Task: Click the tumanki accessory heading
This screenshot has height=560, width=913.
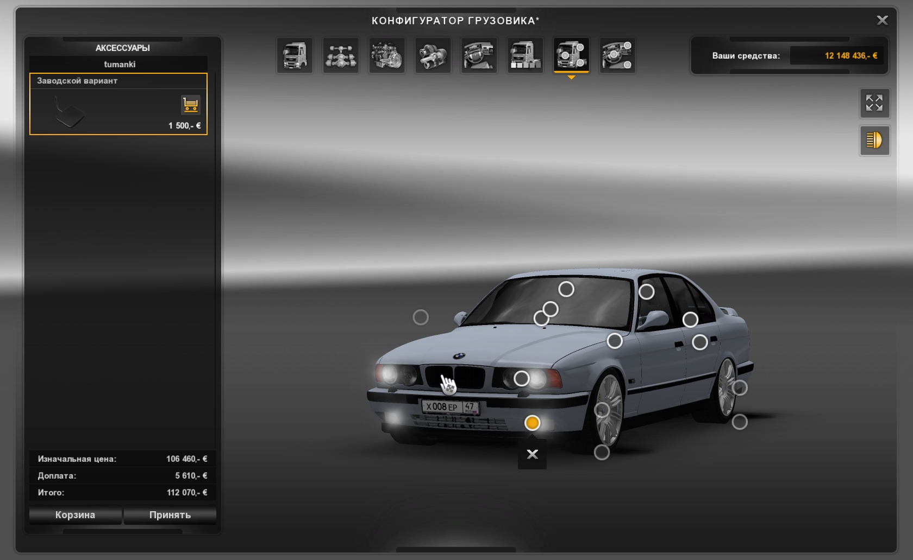Action: [x=120, y=64]
